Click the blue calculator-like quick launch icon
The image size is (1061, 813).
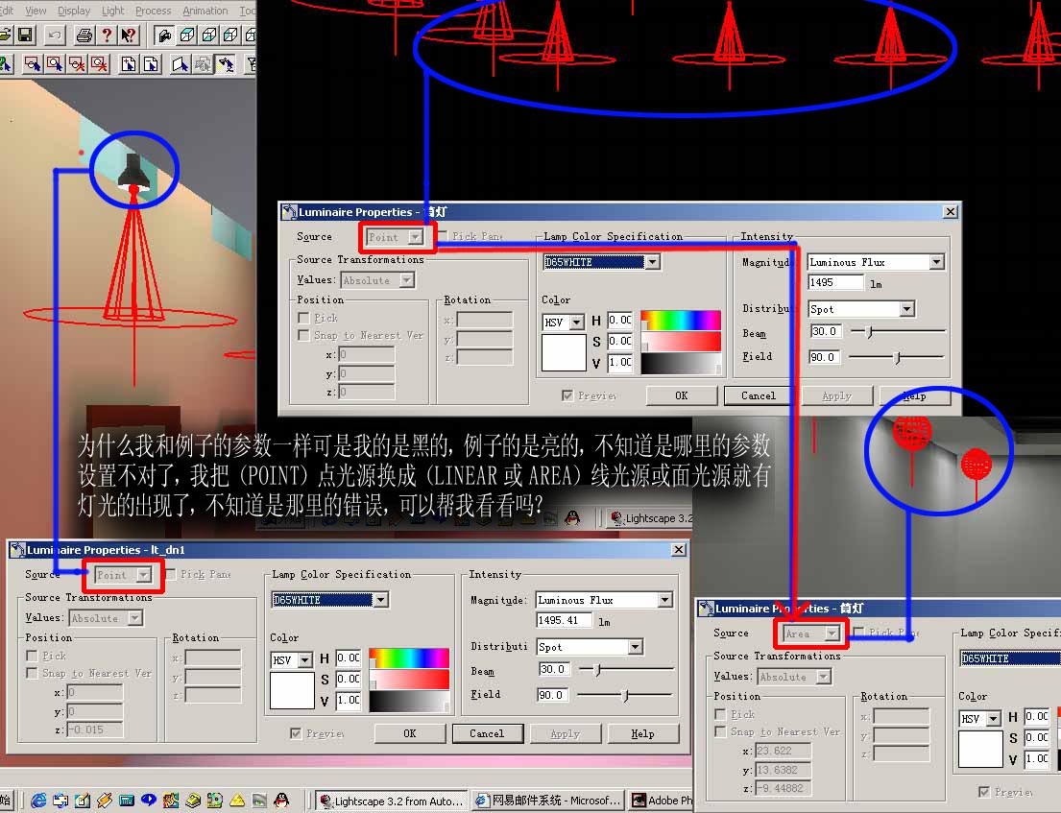click(127, 801)
